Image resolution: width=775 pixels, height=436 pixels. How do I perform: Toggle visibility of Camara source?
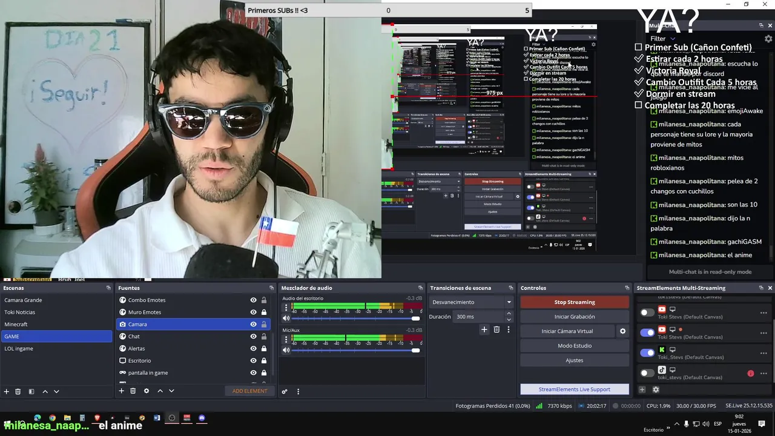253,324
